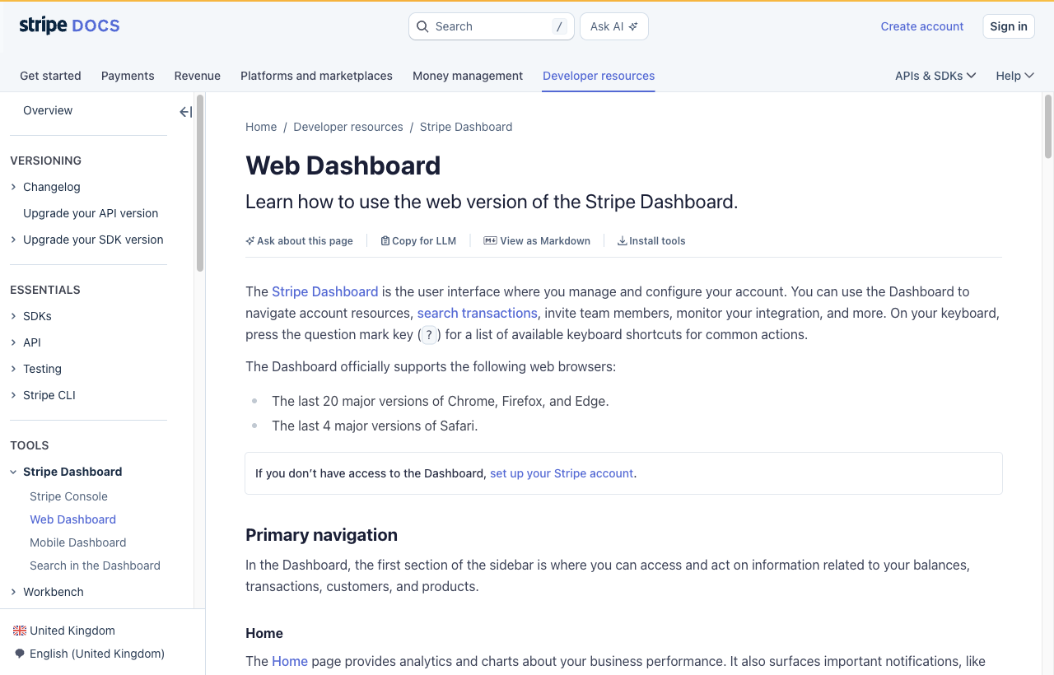Open Overview in sidebar

pyautogui.click(x=48, y=110)
